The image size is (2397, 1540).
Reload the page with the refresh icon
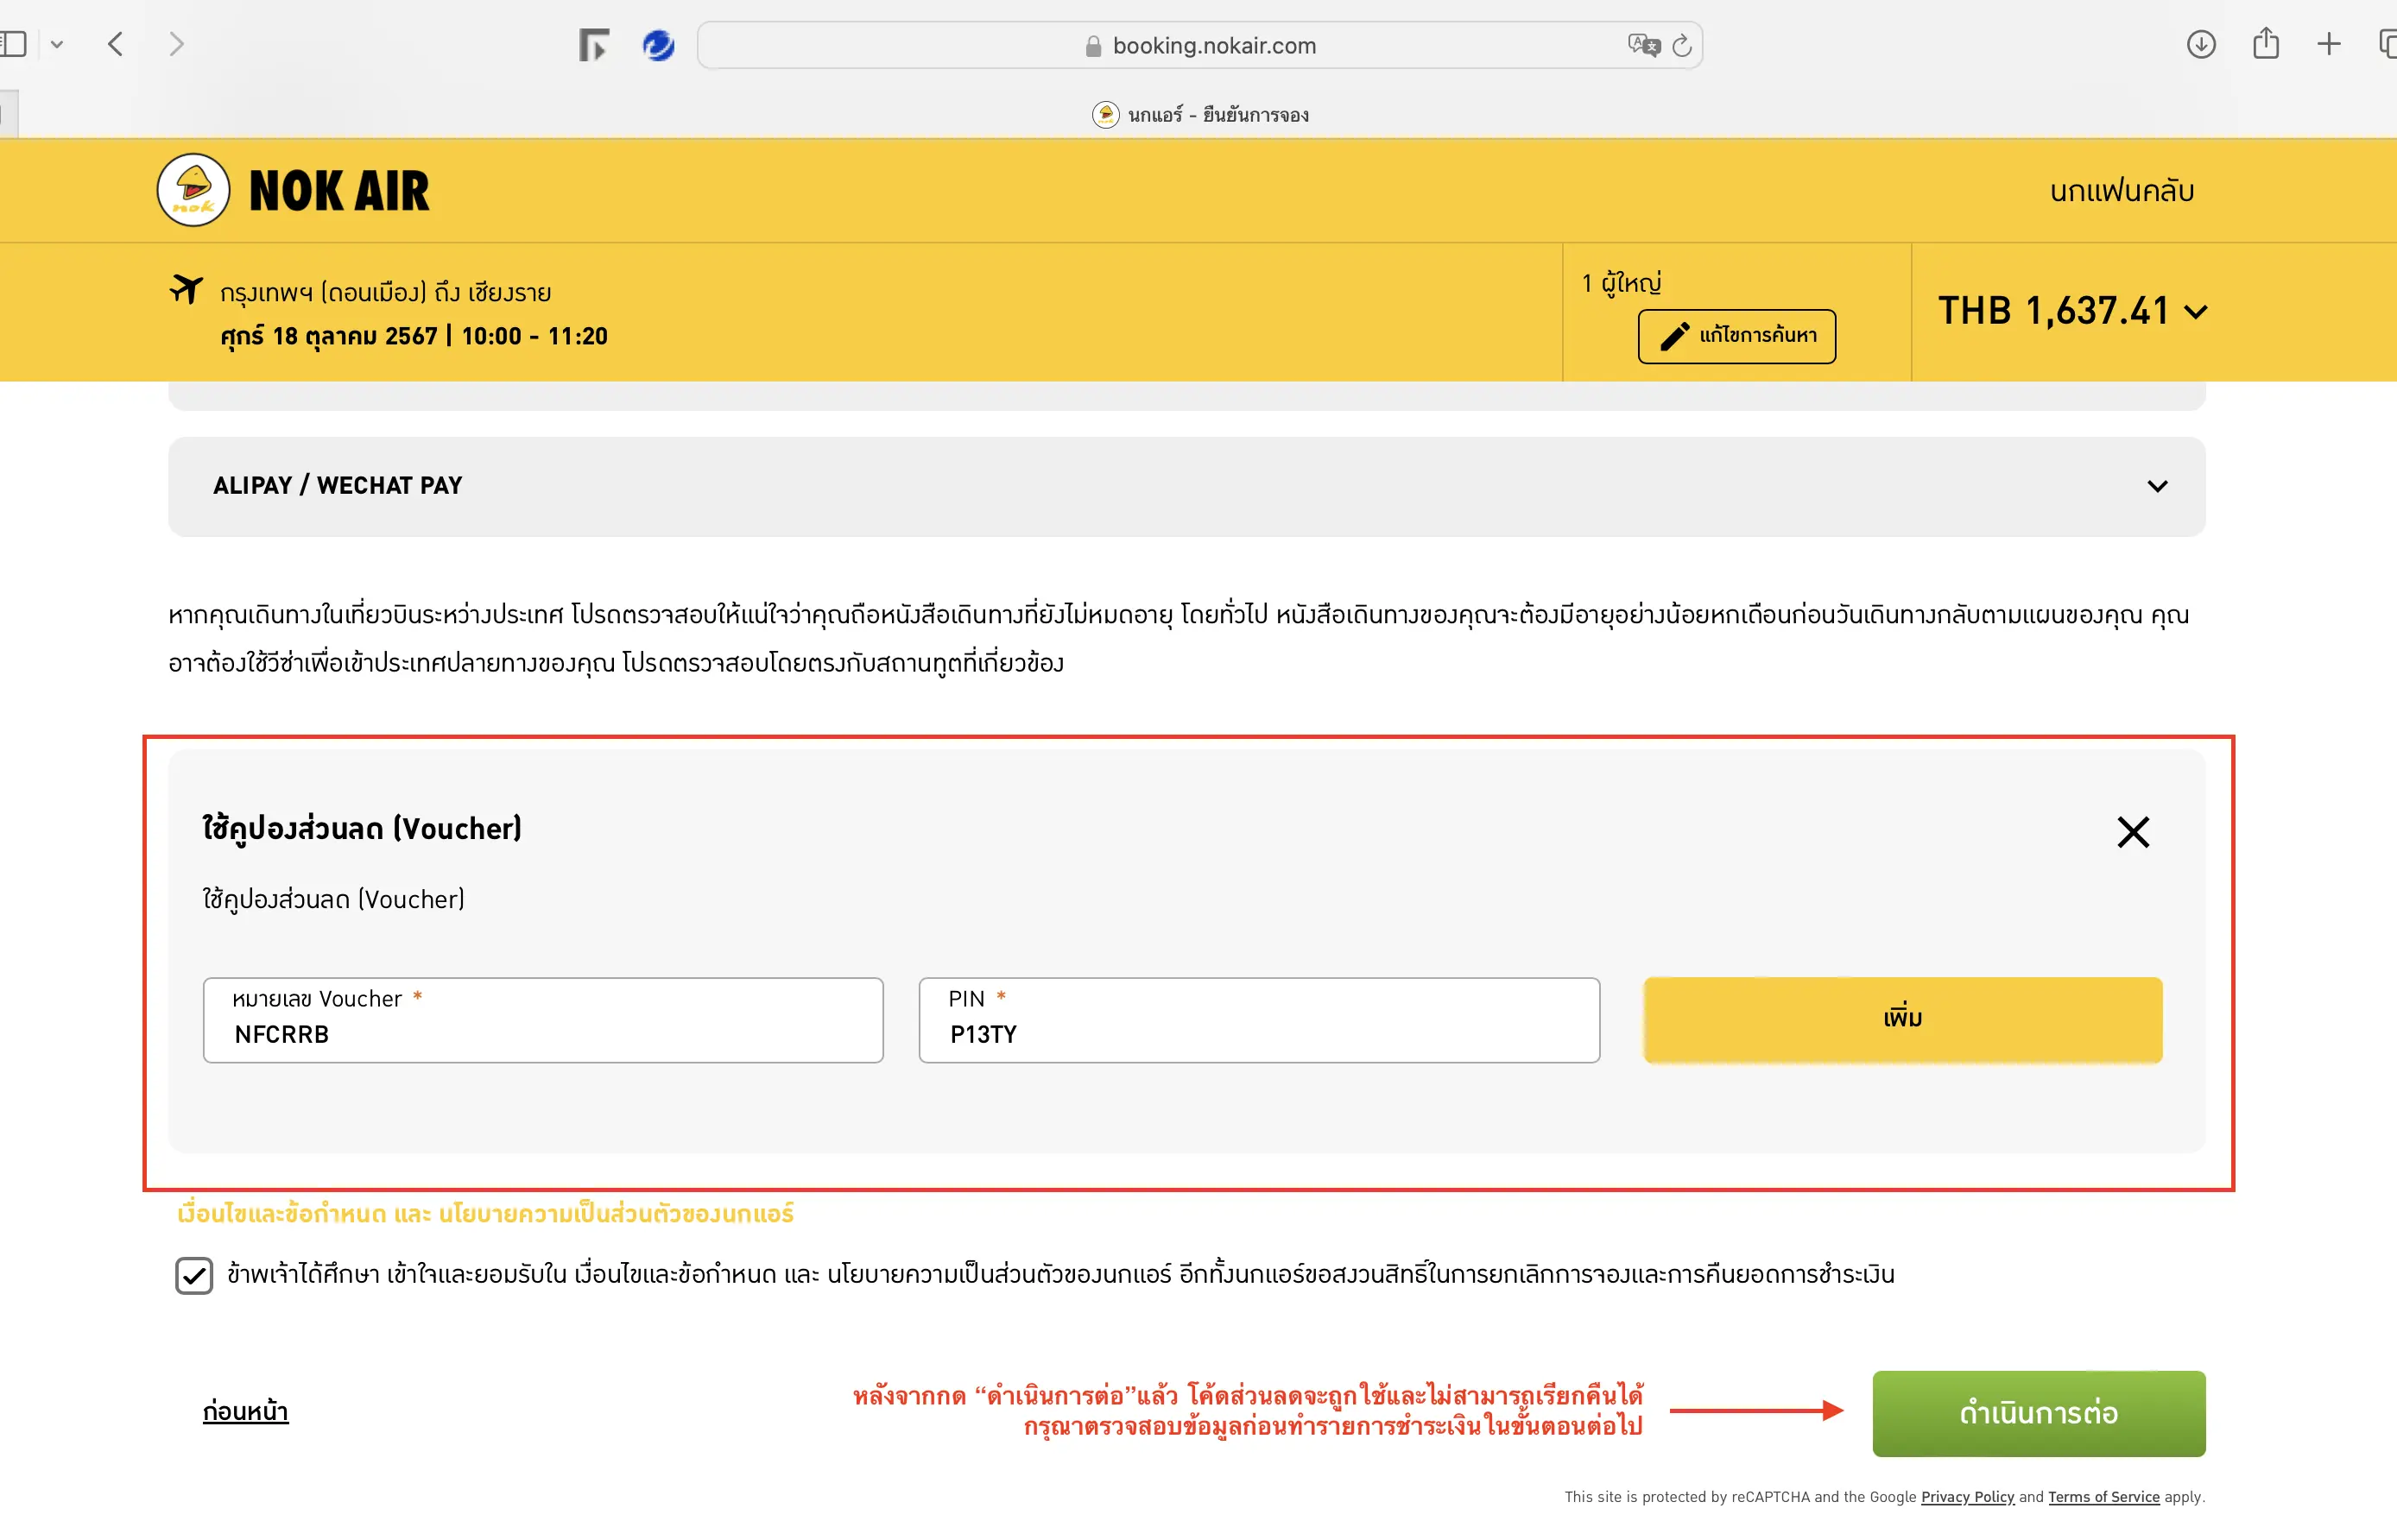(1682, 45)
